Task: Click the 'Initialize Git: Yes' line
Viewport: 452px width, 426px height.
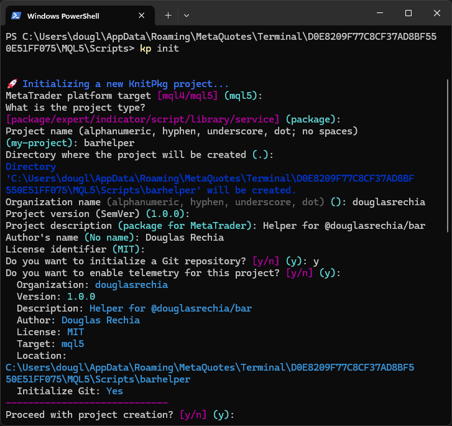Action: tap(70, 391)
